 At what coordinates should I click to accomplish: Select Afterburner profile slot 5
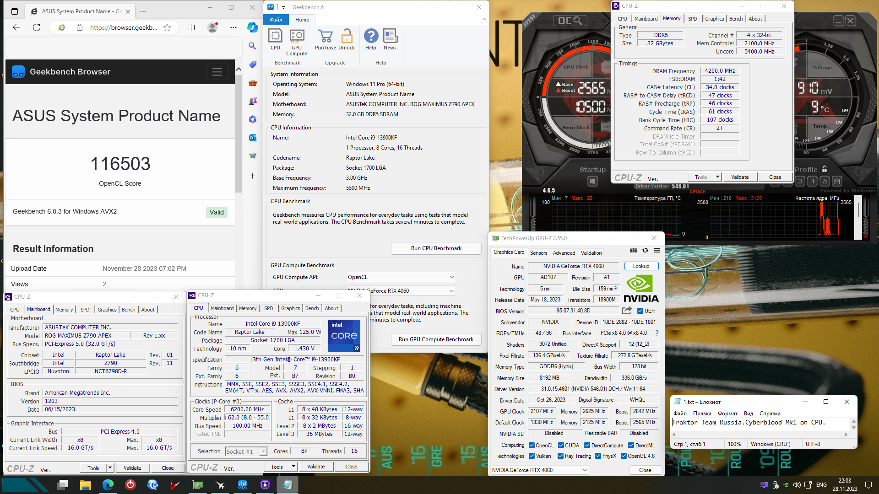click(x=825, y=181)
